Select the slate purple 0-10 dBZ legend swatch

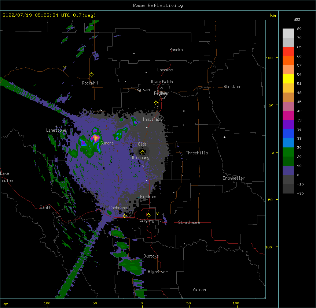[x=288, y=170]
